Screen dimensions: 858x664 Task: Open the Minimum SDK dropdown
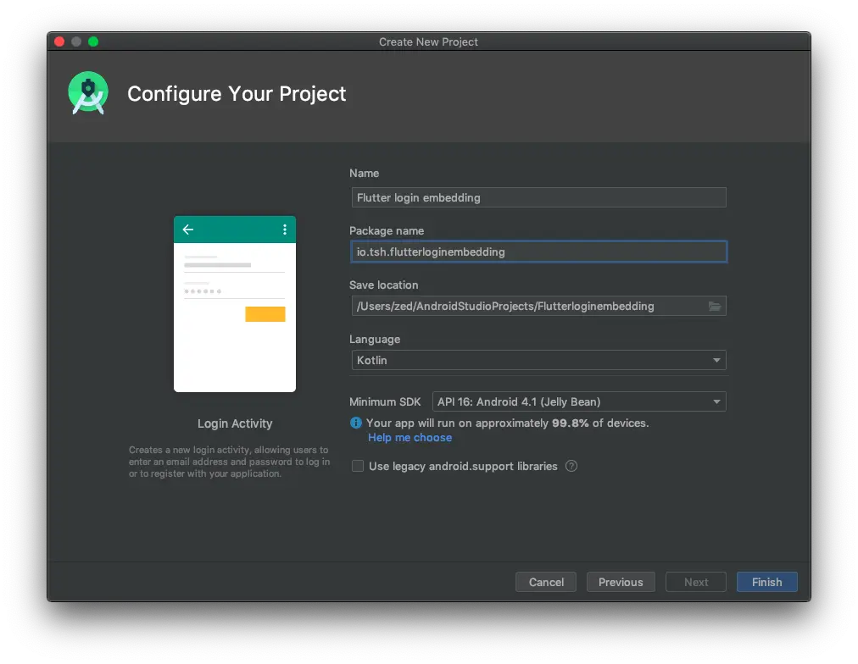pos(579,401)
